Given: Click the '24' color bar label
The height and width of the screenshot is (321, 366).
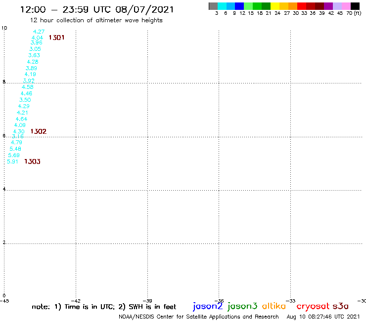Looking at the screenshot, I should [277, 13].
